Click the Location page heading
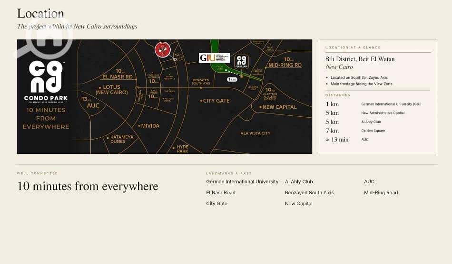 pyautogui.click(x=40, y=13)
